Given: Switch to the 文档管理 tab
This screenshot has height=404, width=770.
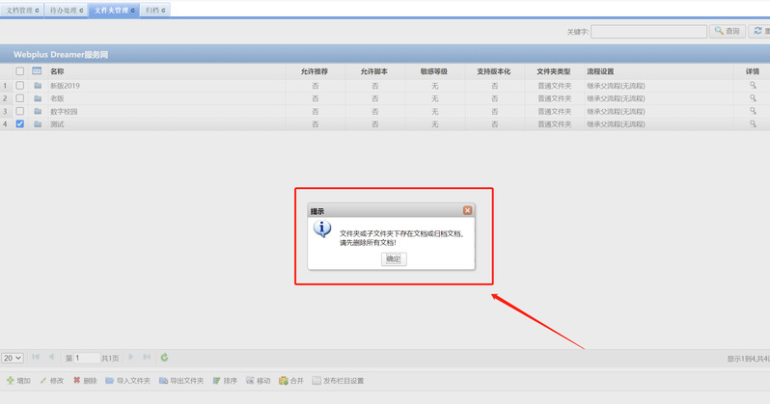Looking at the screenshot, I should click(x=23, y=10).
